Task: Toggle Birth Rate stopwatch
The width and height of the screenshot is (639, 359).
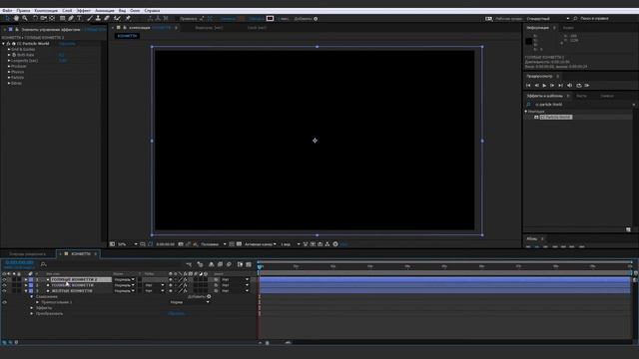Action: pos(14,55)
